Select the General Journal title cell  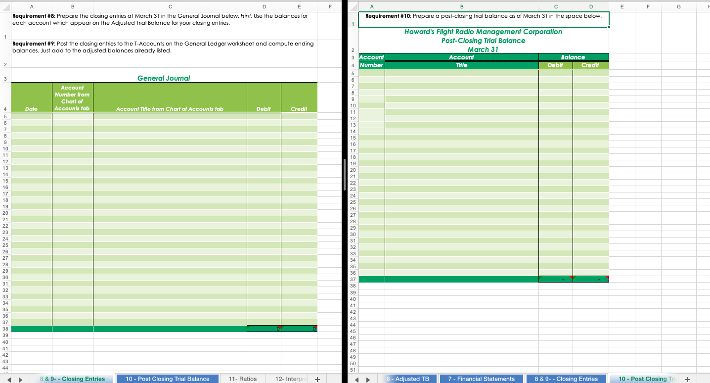164,78
